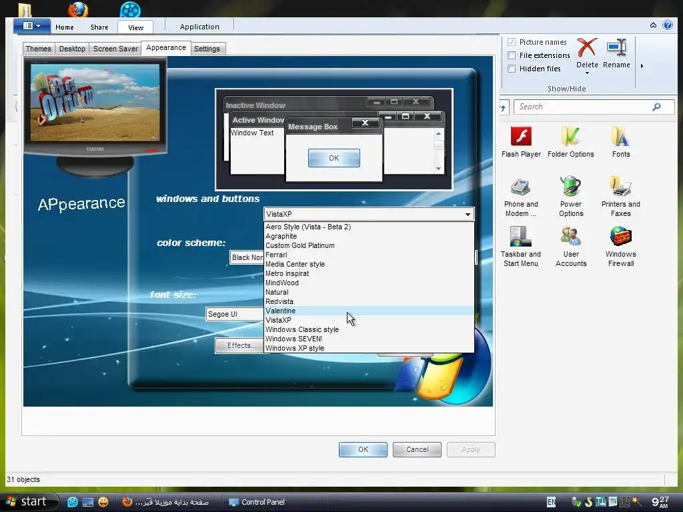Screen dimensions: 683x512
Task: Switch to the Desktop tab
Action: pyautogui.click(x=72, y=49)
